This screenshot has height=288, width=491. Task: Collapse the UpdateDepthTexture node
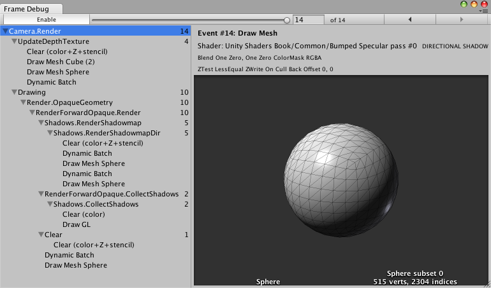pos(14,41)
